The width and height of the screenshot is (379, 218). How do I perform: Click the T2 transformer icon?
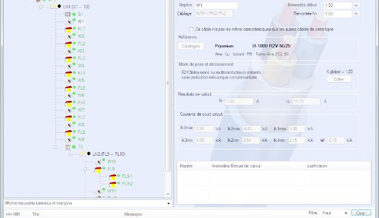point(68,147)
